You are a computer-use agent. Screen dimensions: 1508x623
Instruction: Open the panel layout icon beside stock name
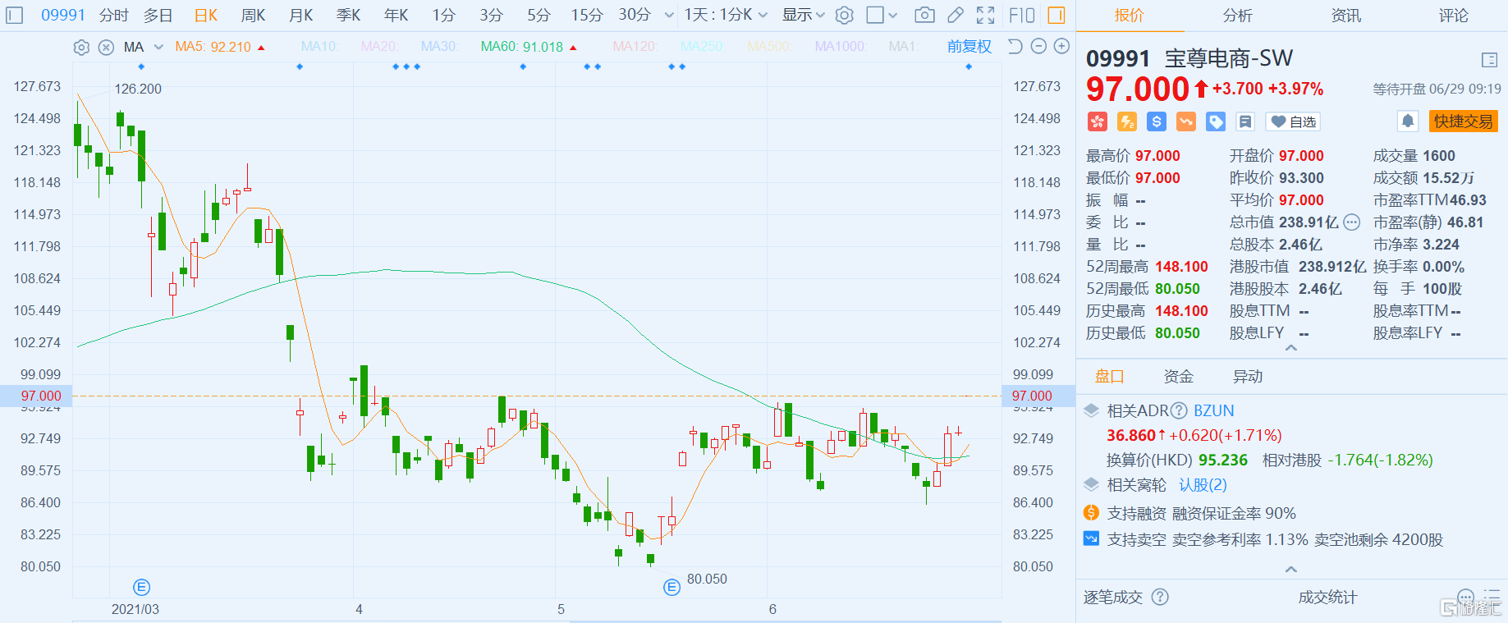click(x=1489, y=60)
